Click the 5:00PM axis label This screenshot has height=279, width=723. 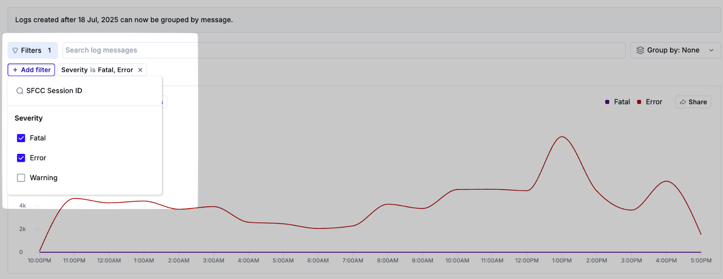click(701, 260)
